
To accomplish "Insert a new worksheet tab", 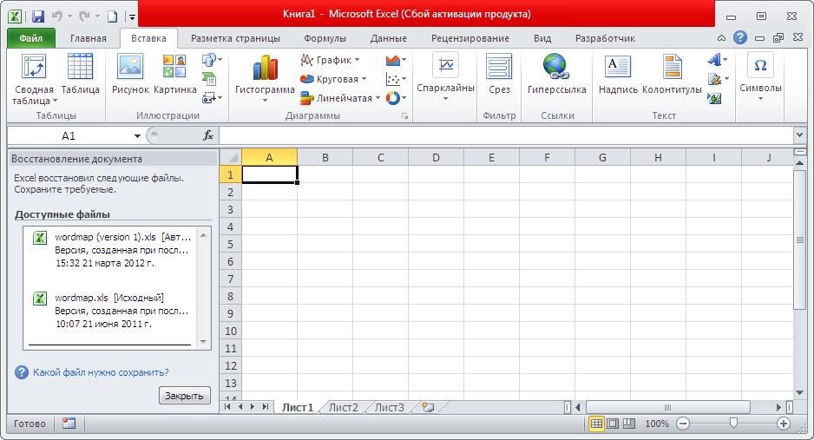I will pos(428,407).
